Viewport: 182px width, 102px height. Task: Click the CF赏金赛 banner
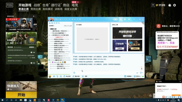(120, 45)
